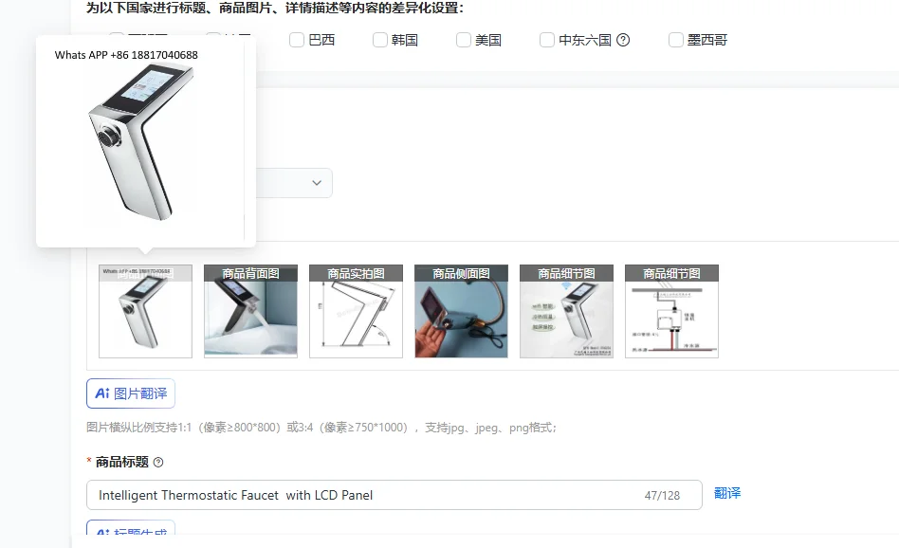Viewport: 899px width, 548px height.
Task: Enable the 韩国 country option
Action: [379, 40]
